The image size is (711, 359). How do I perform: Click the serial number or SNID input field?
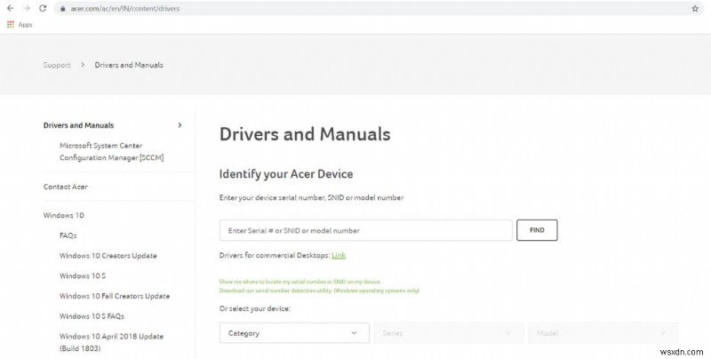pyautogui.click(x=366, y=230)
